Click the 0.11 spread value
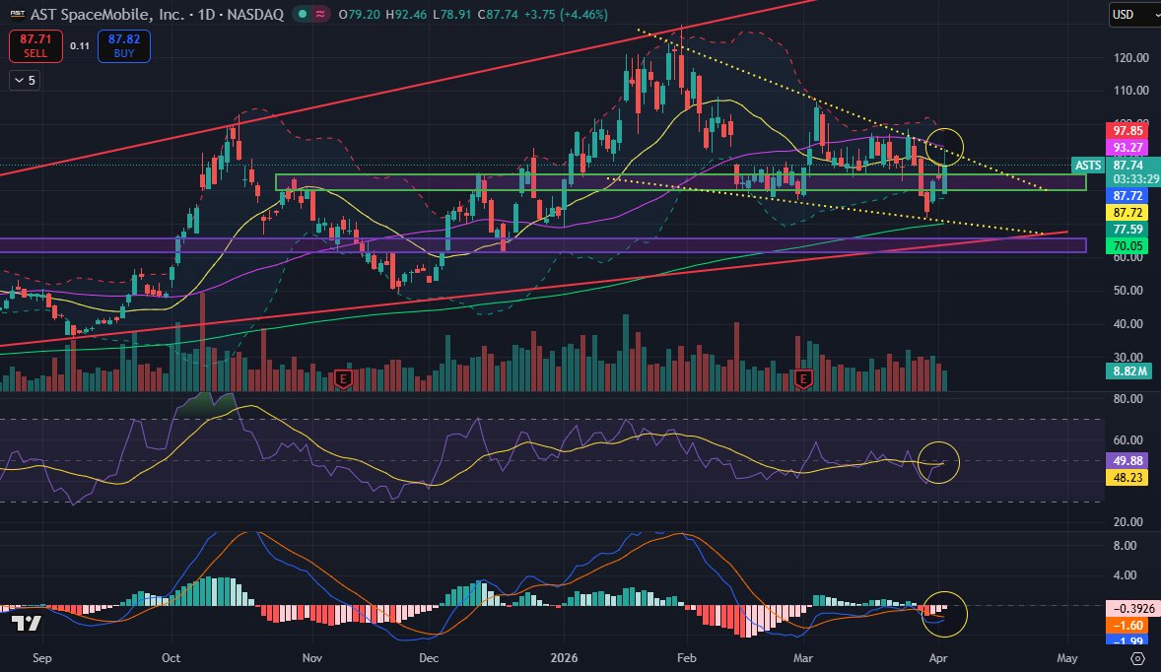 (x=80, y=46)
